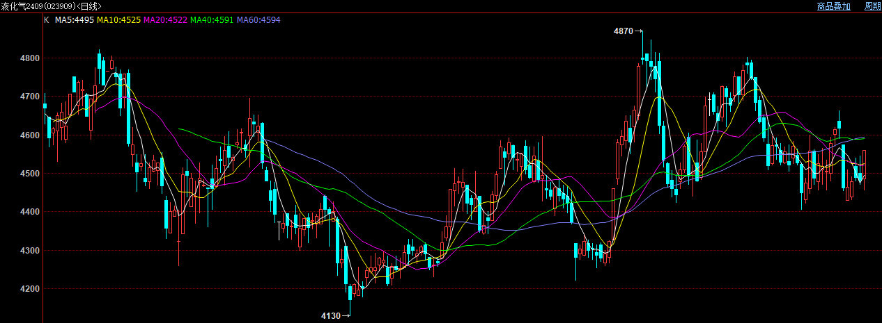This screenshot has height=323, width=882.
Task: Click the 4500 price axis label
Action: (x=30, y=174)
